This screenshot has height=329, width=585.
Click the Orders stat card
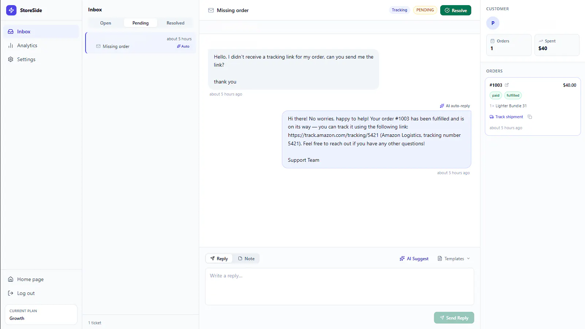pyautogui.click(x=509, y=45)
